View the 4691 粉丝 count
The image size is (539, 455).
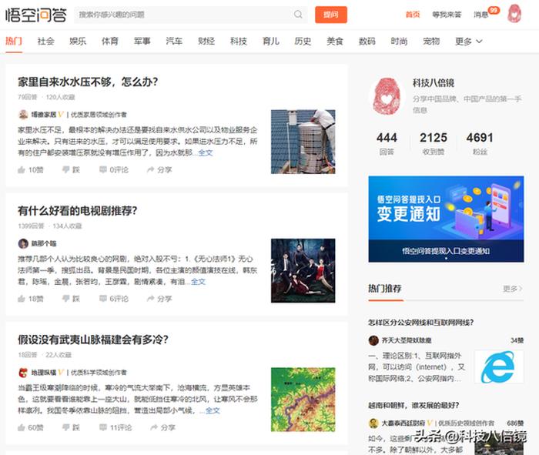pyautogui.click(x=480, y=143)
